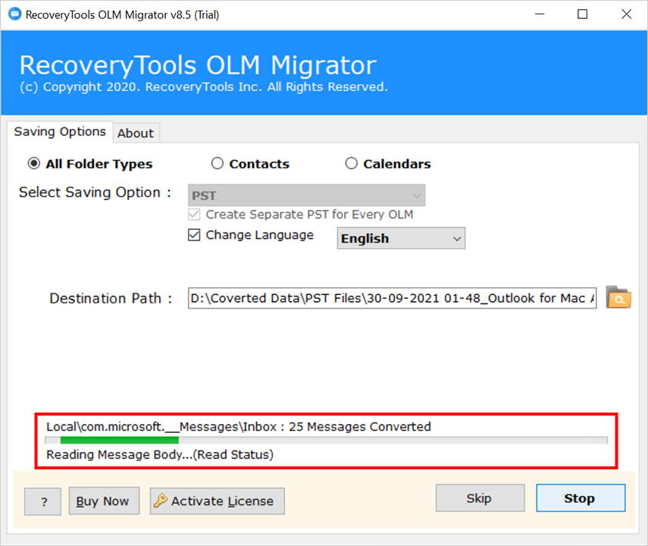This screenshot has height=546, width=648.
Task: Minimize the OLM Migrator window
Action: (540, 14)
